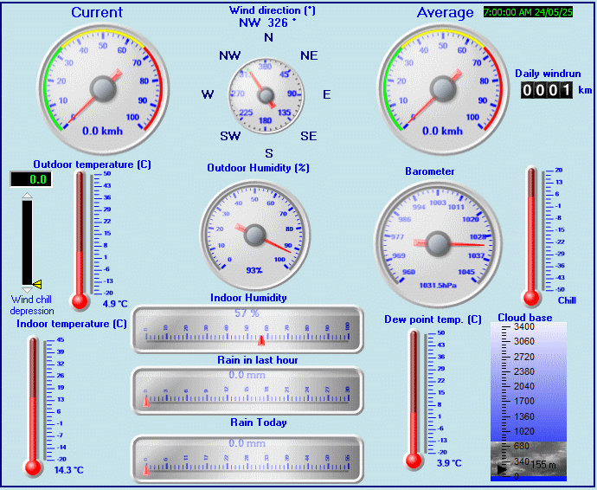
Task: Click the Outdoor Humidity (%) label
Action: pos(258,168)
